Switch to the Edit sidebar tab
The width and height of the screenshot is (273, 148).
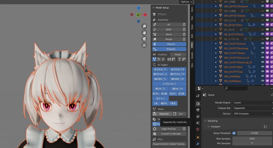(x=192, y=36)
